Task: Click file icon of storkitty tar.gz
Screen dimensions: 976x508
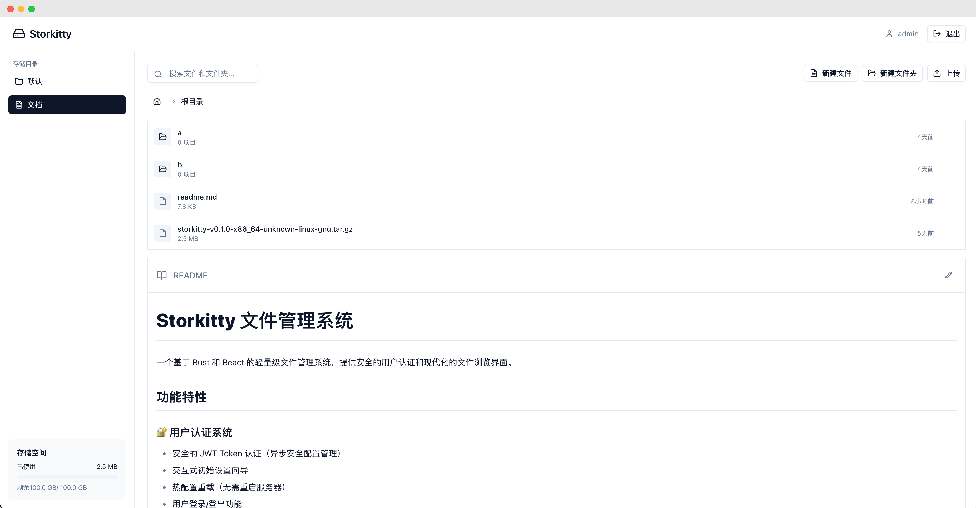Action: (x=162, y=233)
